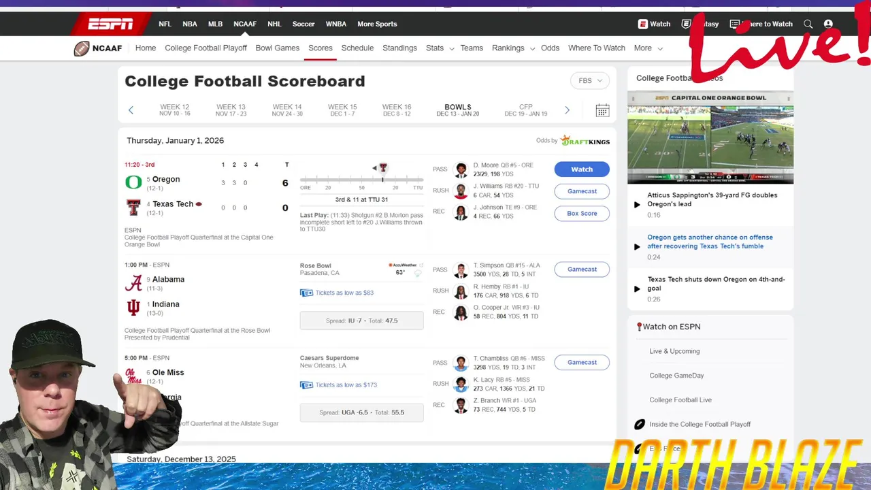Play the Texas Tech fumble recovery clip

pos(637,246)
